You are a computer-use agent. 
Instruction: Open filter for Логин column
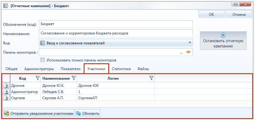(x=151, y=78)
